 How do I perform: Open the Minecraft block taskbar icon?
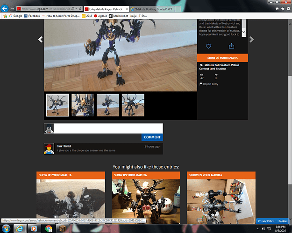[63, 228]
